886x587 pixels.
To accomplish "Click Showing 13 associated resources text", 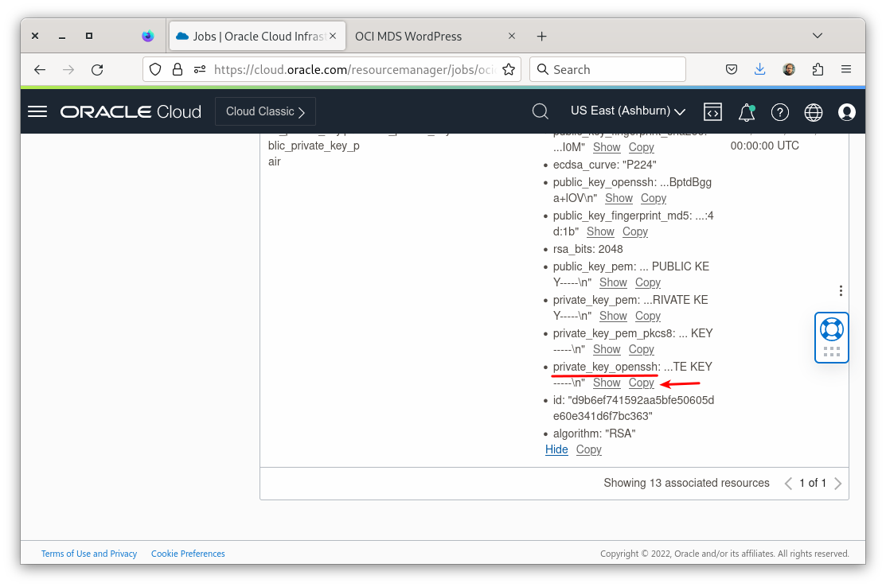I will pyautogui.click(x=686, y=483).
